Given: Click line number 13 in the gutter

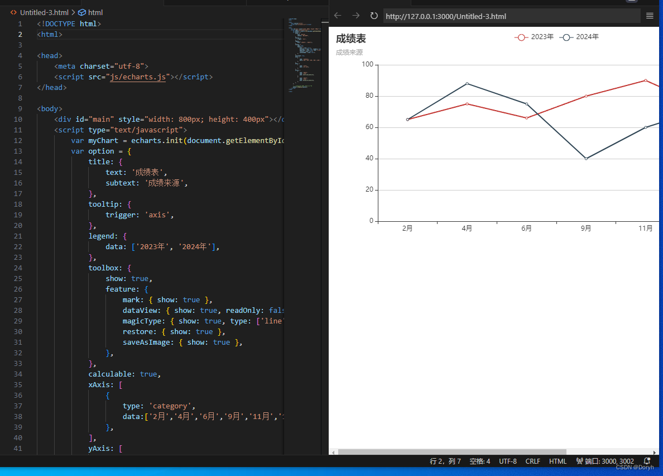Looking at the screenshot, I should coord(18,151).
